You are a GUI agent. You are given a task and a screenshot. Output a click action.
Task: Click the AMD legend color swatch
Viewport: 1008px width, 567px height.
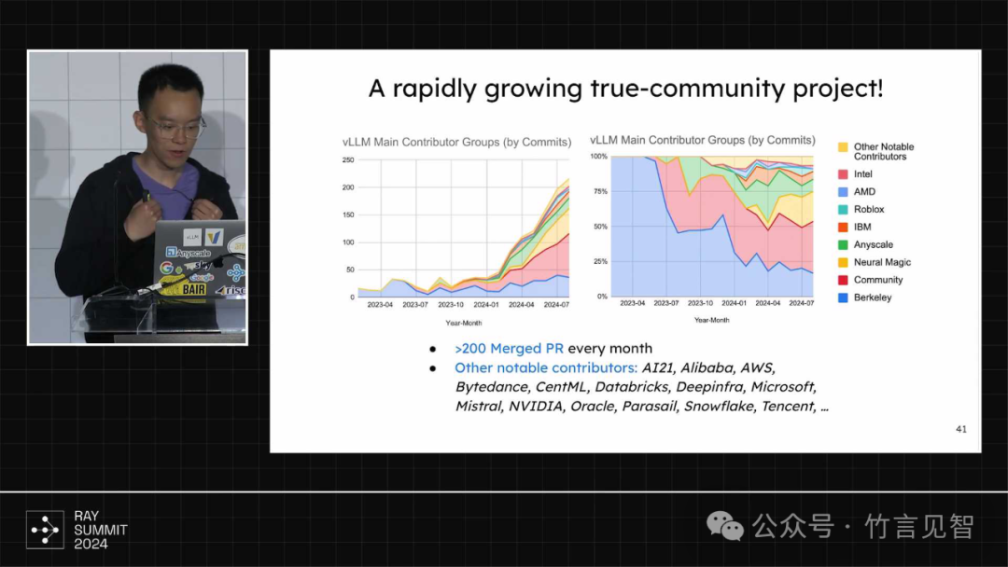click(x=843, y=192)
